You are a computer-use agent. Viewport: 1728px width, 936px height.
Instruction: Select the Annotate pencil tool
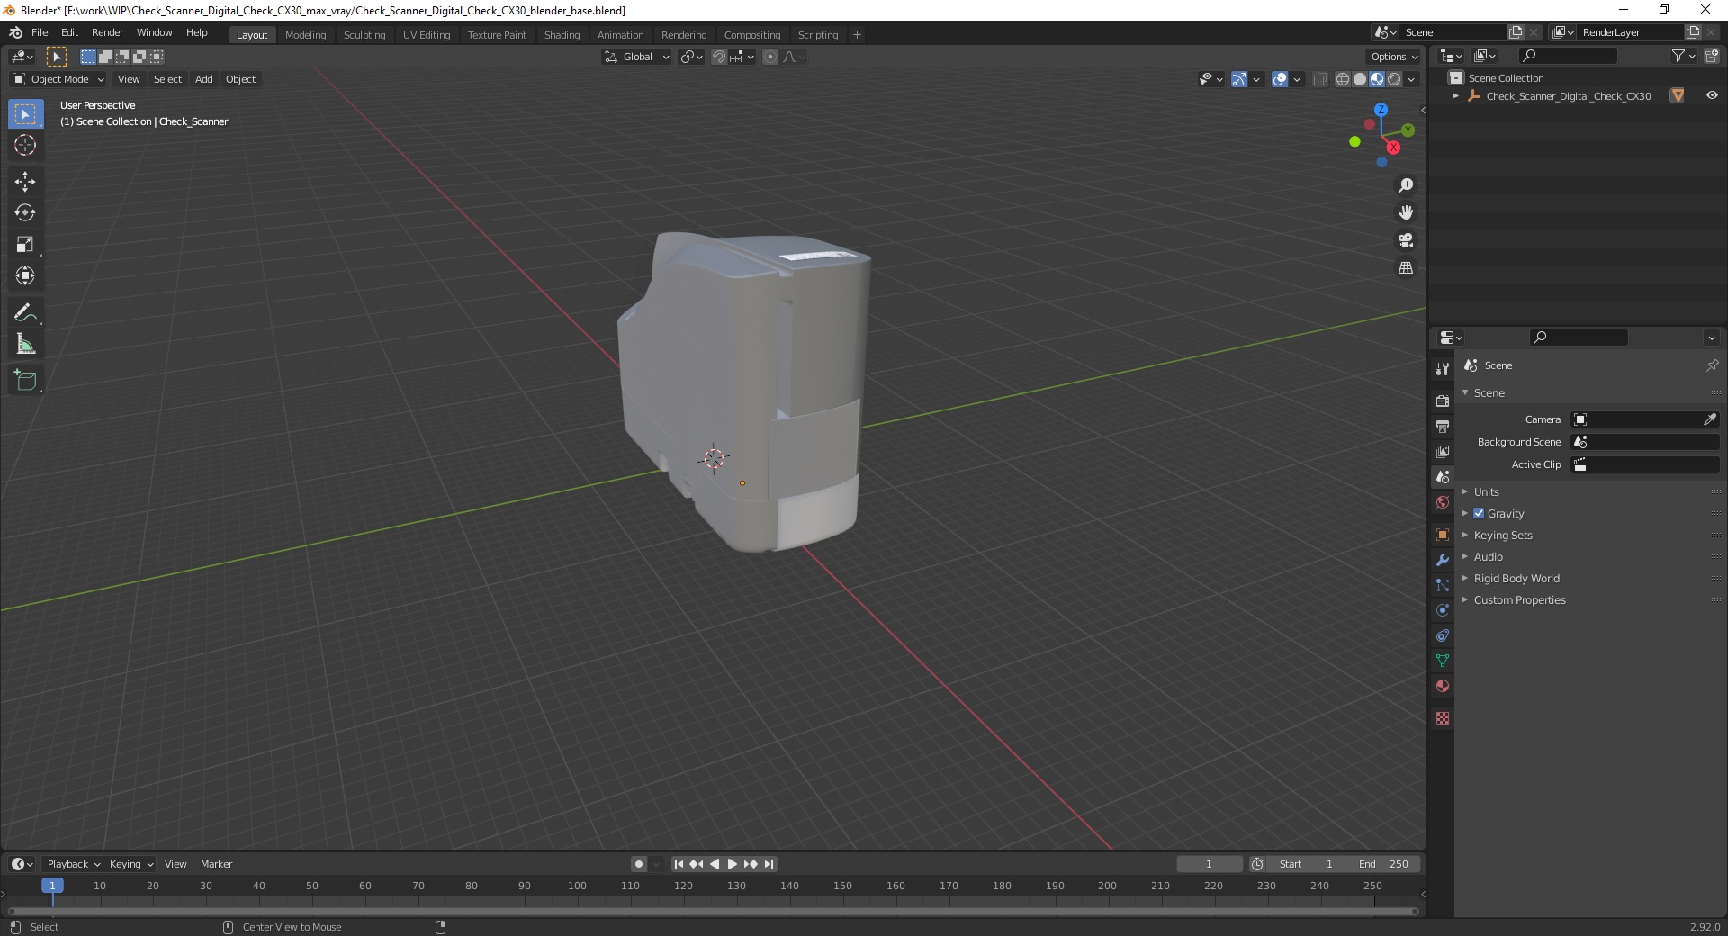click(x=25, y=312)
